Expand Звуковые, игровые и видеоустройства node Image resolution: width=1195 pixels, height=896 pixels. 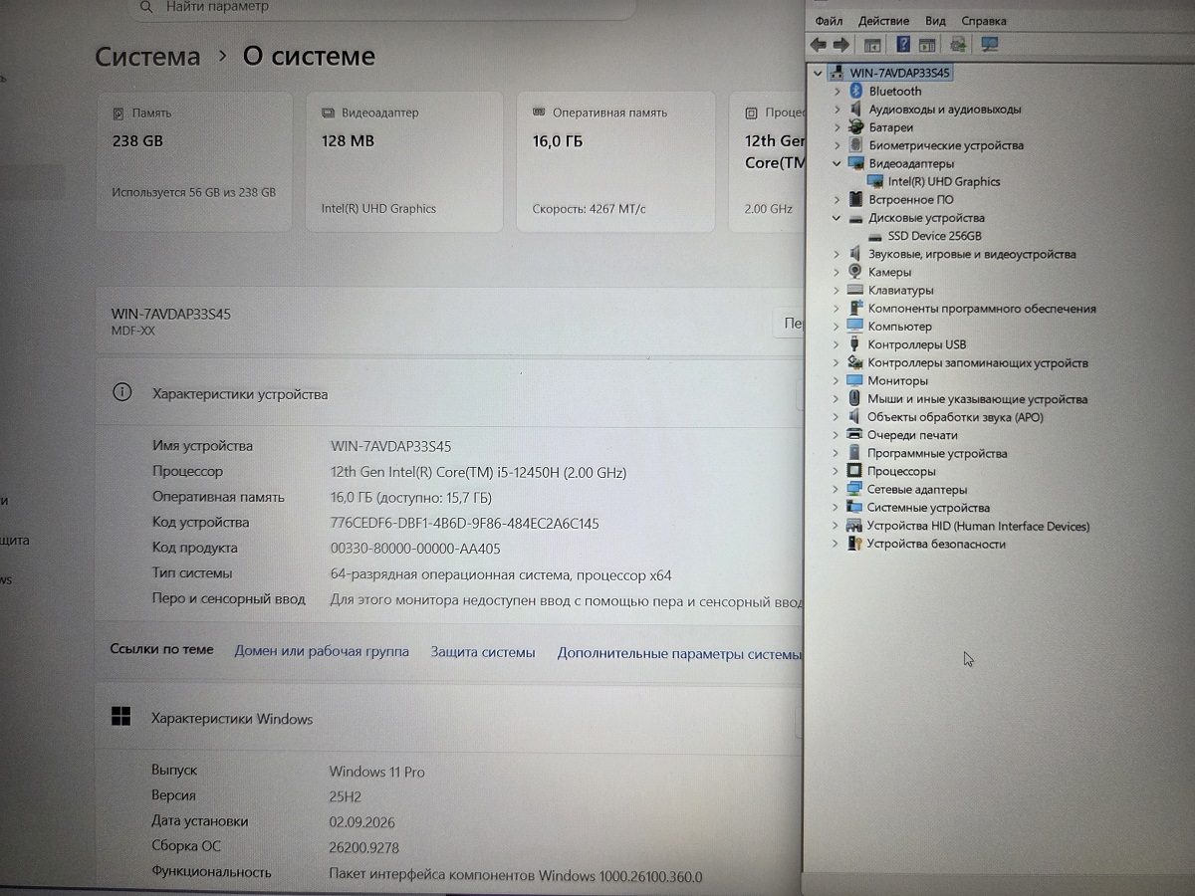837,254
